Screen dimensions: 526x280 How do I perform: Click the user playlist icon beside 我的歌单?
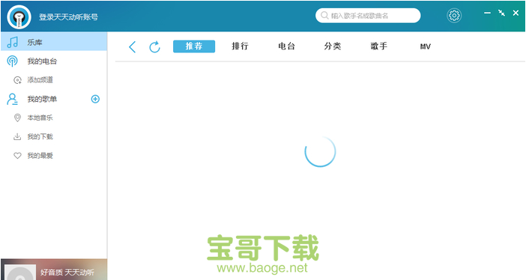click(x=13, y=100)
